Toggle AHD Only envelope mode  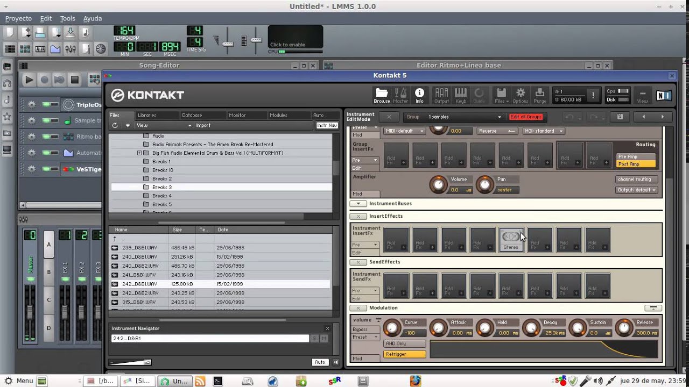(x=404, y=343)
